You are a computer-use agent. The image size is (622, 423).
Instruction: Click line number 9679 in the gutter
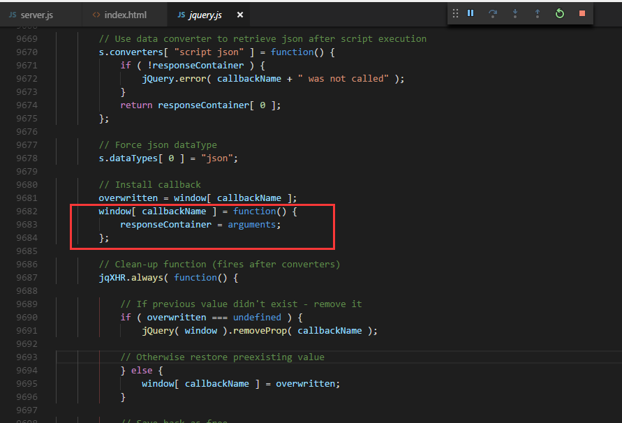(27, 172)
